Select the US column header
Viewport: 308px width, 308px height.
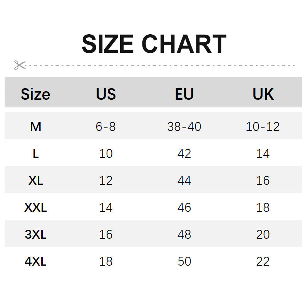(x=106, y=94)
